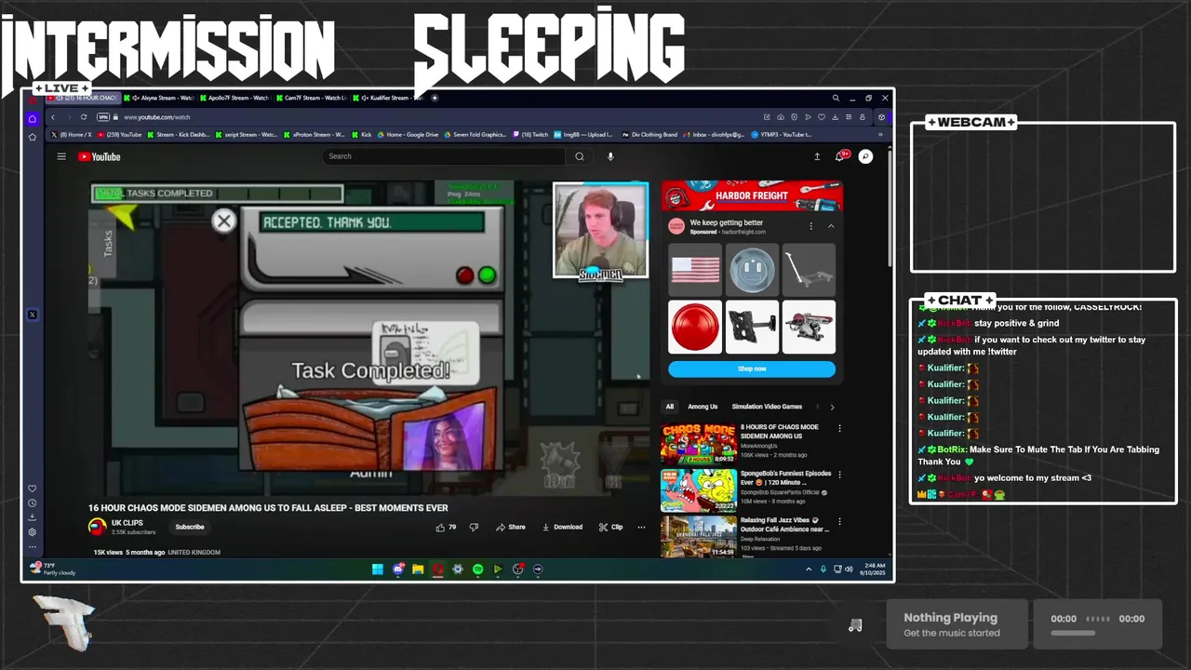Image resolution: width=1191 pixels, height=670 pixels.
Task: Click the music widget progress bar
Action: point(1073,634)
